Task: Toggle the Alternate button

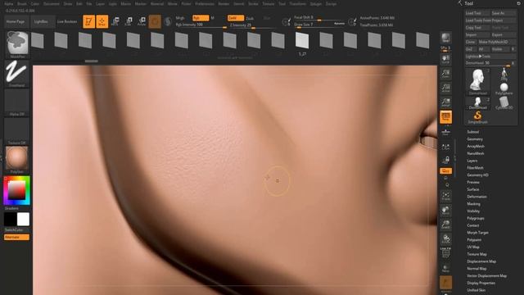Action: [x=16, y=237]
